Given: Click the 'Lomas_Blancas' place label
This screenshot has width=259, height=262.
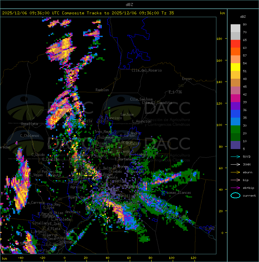Looking at the screenshot, I should click(x=179, y=193).
